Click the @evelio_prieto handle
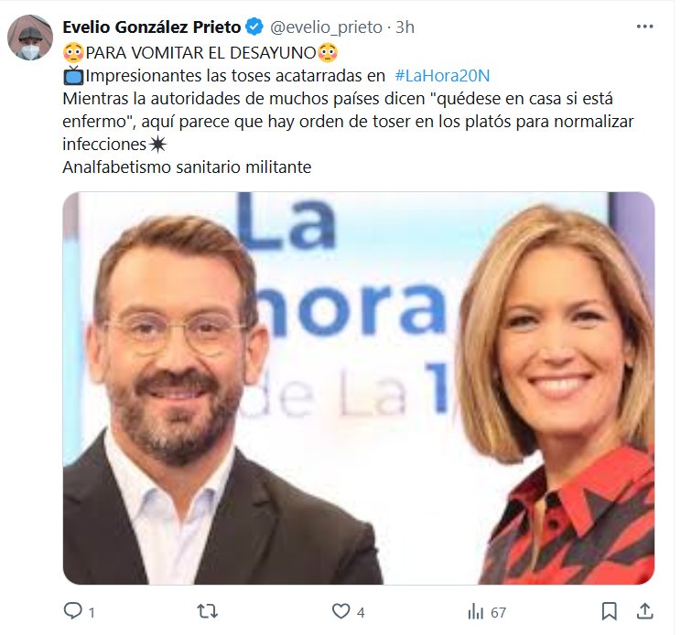The image size is (681, 635). click(x=326, y=27)
